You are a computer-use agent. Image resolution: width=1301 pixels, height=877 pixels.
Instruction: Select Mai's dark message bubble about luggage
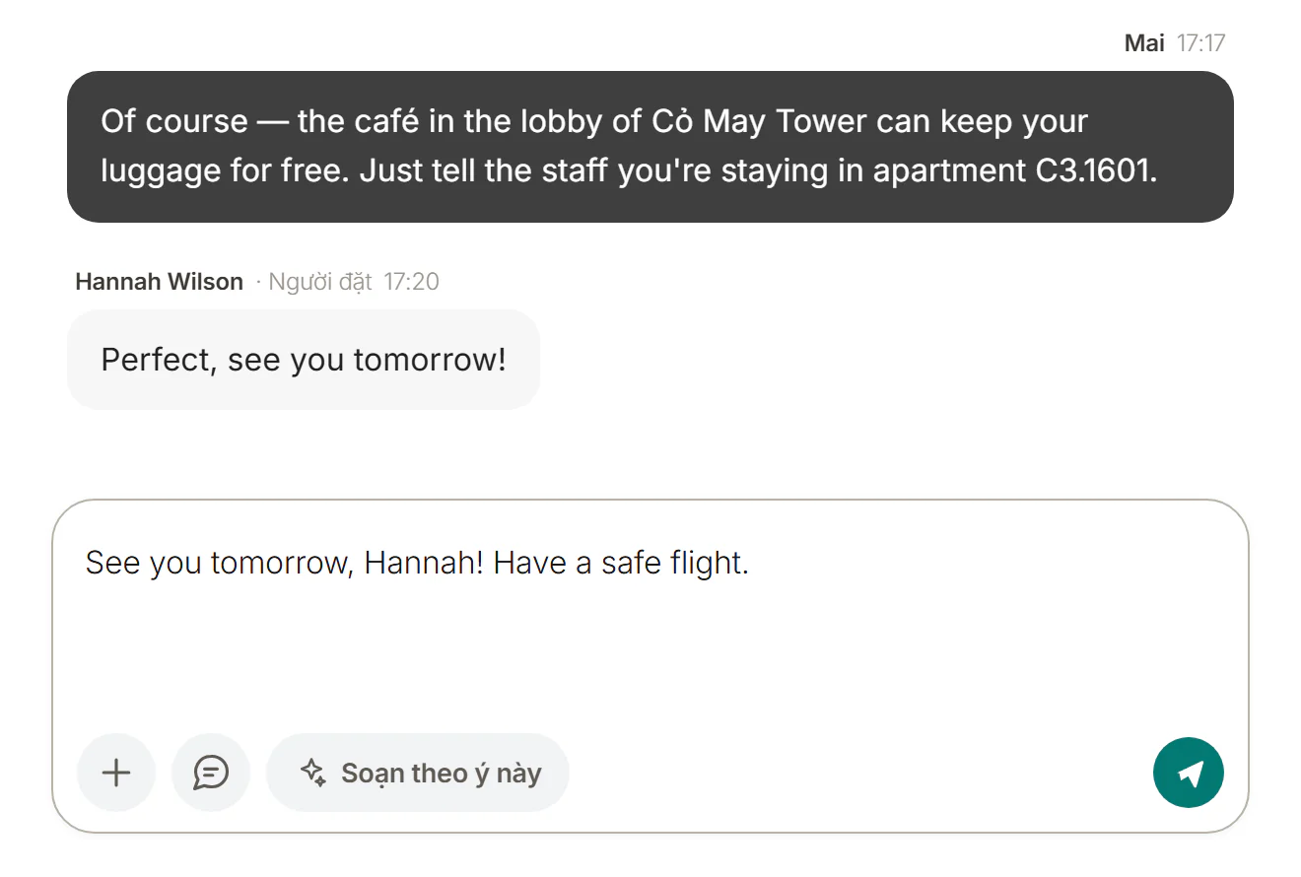click(x=650, y=147)
